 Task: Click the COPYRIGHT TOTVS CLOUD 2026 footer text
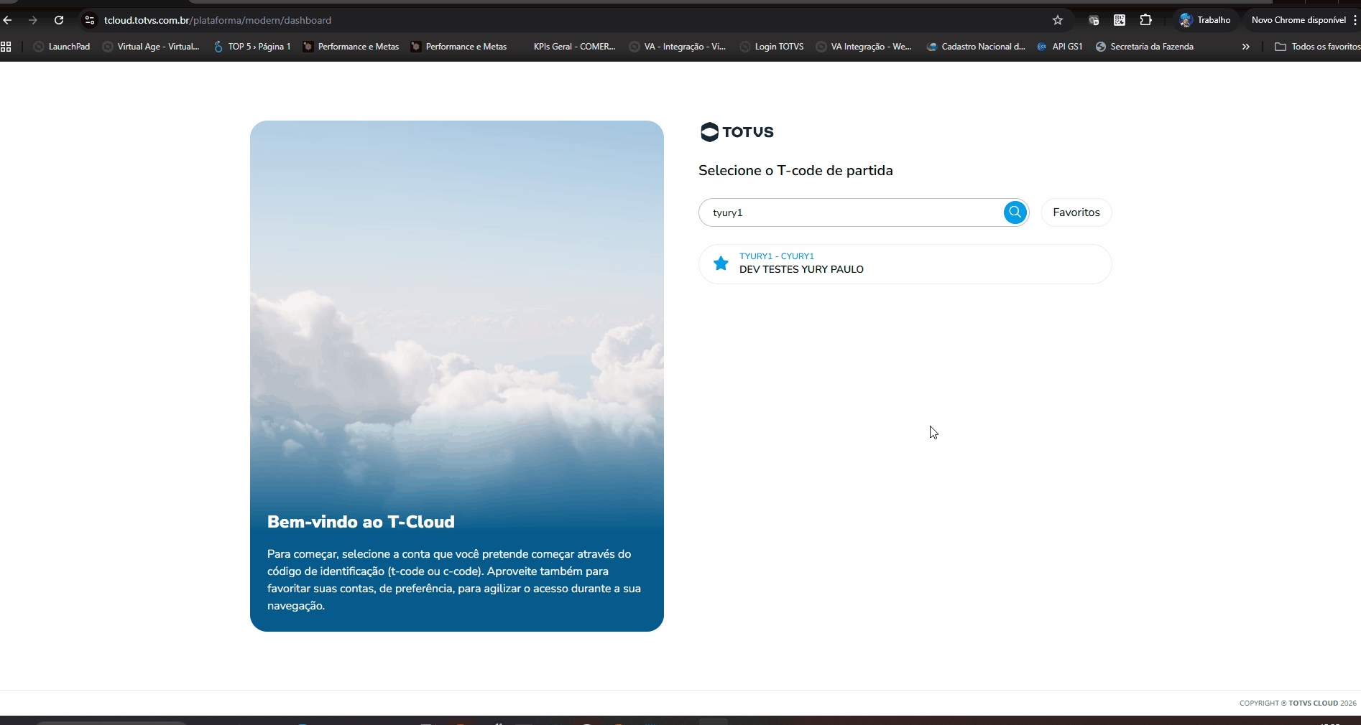1298,703
